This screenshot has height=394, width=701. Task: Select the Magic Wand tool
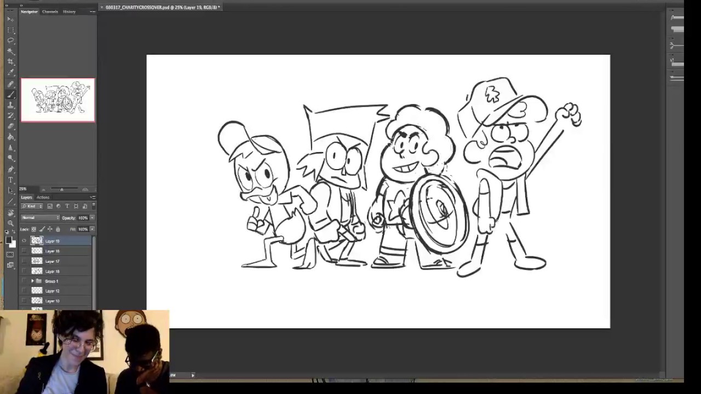10,51
